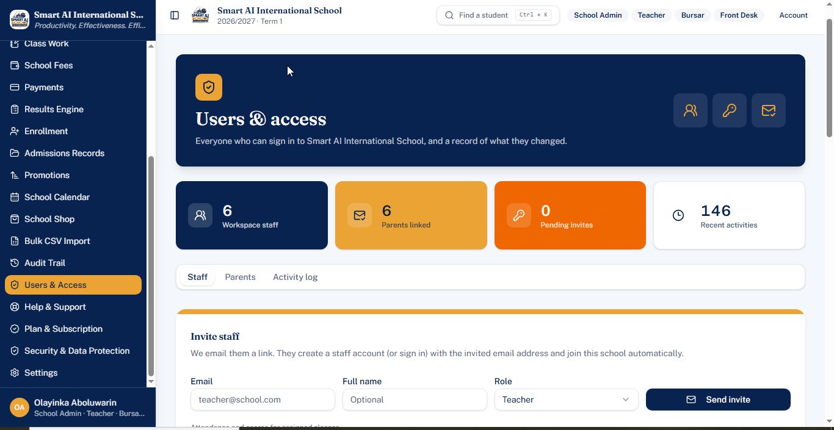Open School Calendar menu item
Image resolution: width=834 pixels, height=430 pixels.
tap(73, 197)
